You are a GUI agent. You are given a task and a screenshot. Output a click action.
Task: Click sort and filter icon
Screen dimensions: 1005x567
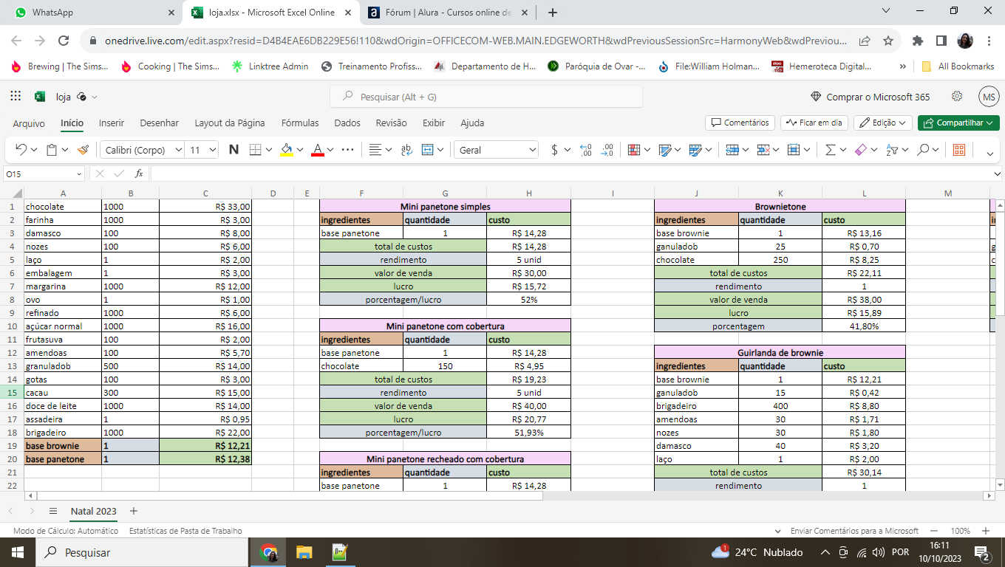tap(892, 150)
